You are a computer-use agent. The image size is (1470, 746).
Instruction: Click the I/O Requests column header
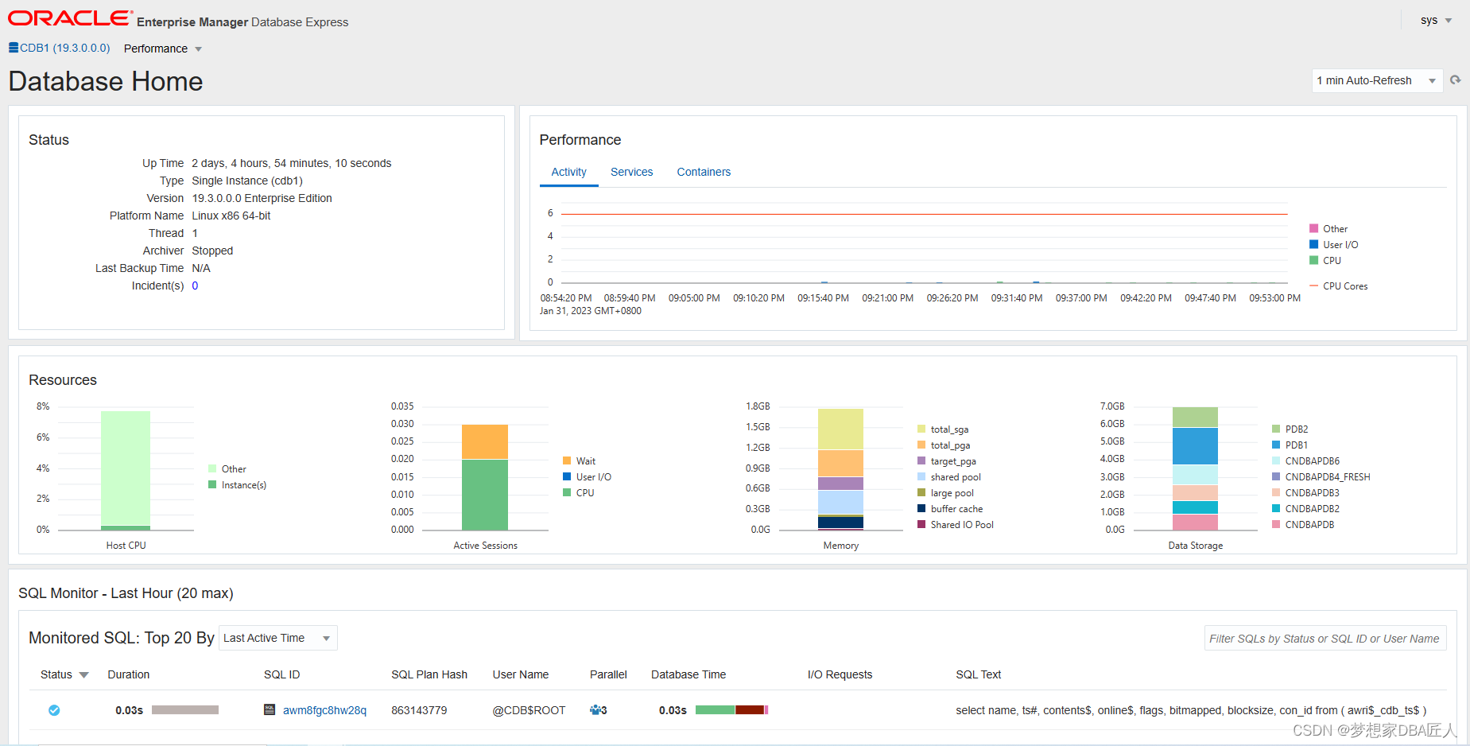[840, 674]
